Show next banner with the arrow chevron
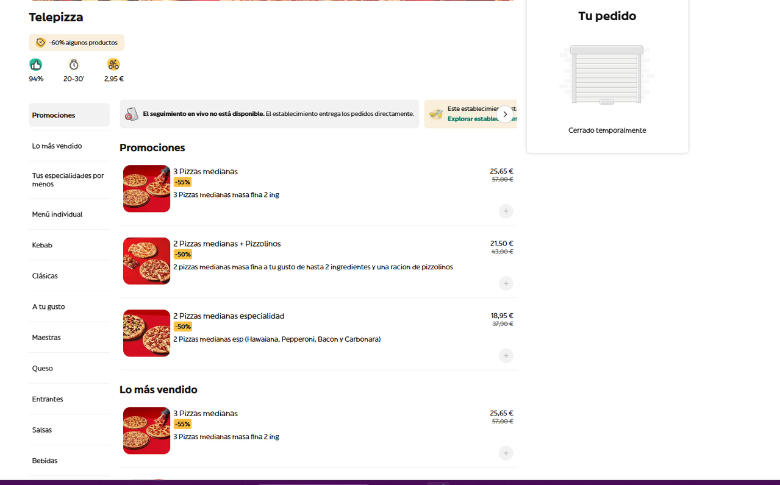The height and width of the screenshot is (485, 780). point(505,114)
